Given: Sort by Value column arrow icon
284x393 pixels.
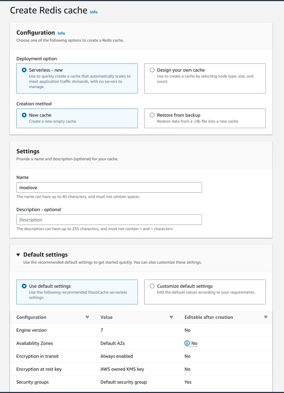Looking at the screenshot, I should (171, 317).
